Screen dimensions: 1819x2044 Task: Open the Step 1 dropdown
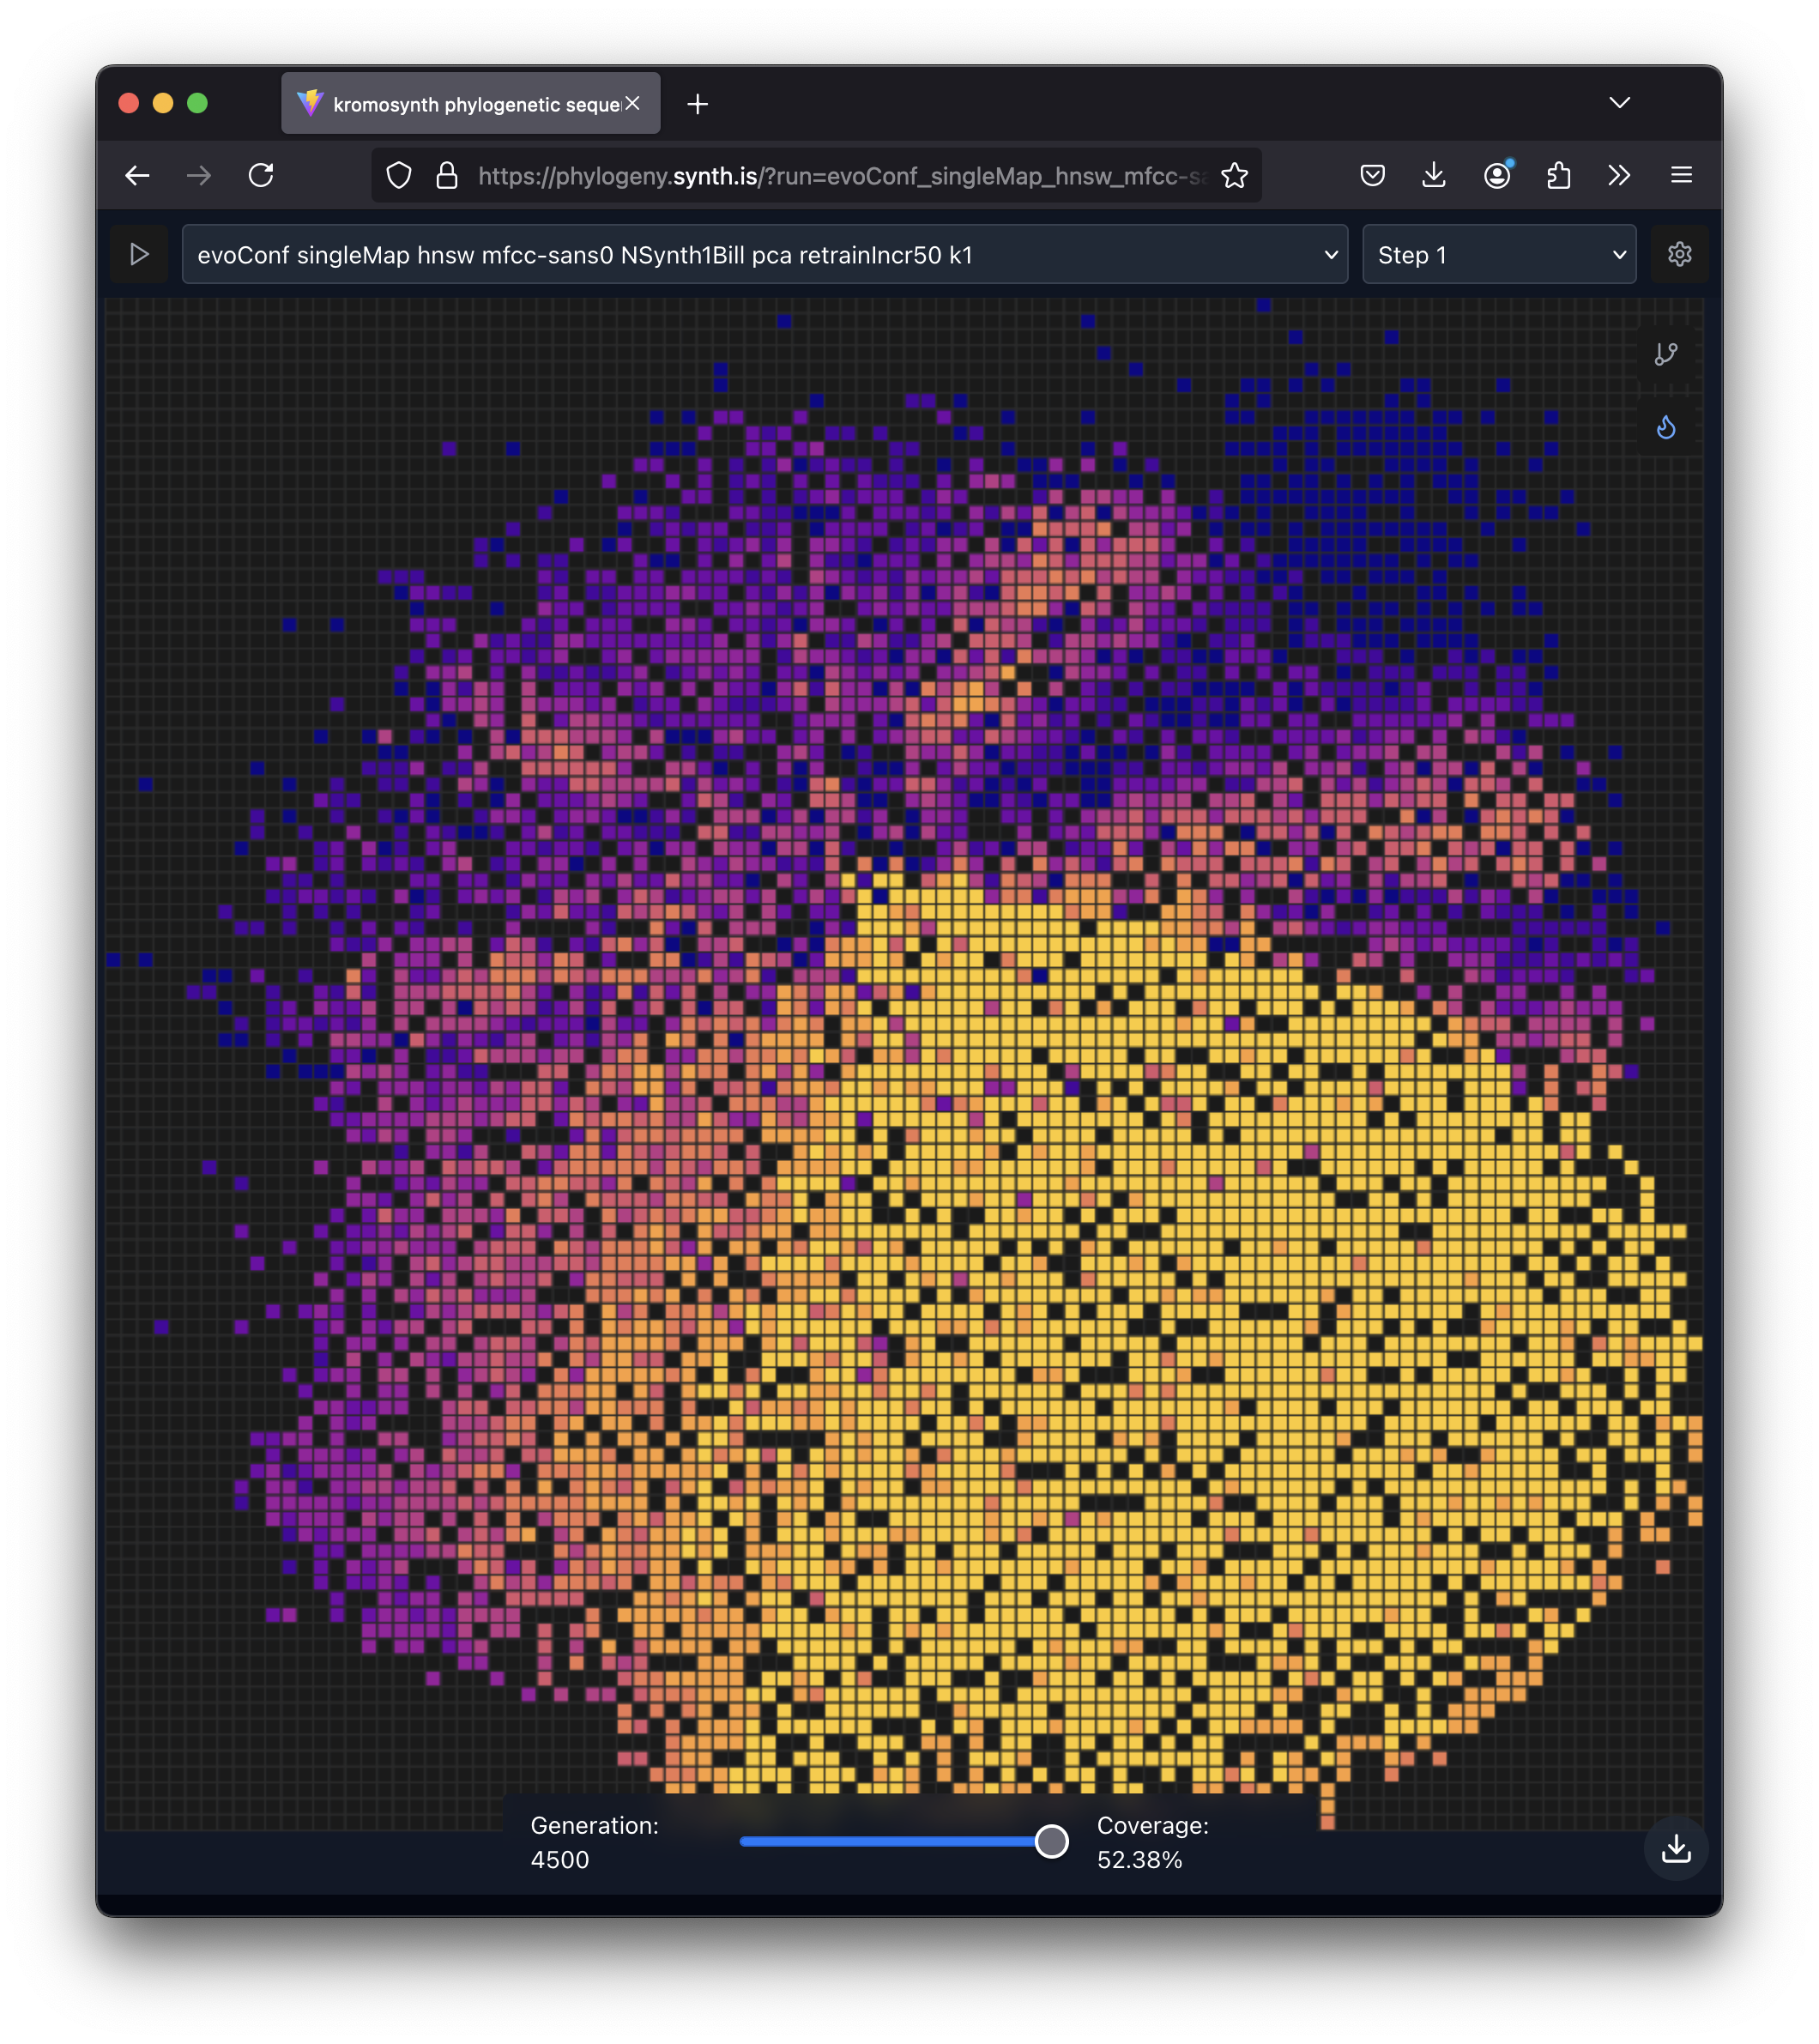[1498, 254]
